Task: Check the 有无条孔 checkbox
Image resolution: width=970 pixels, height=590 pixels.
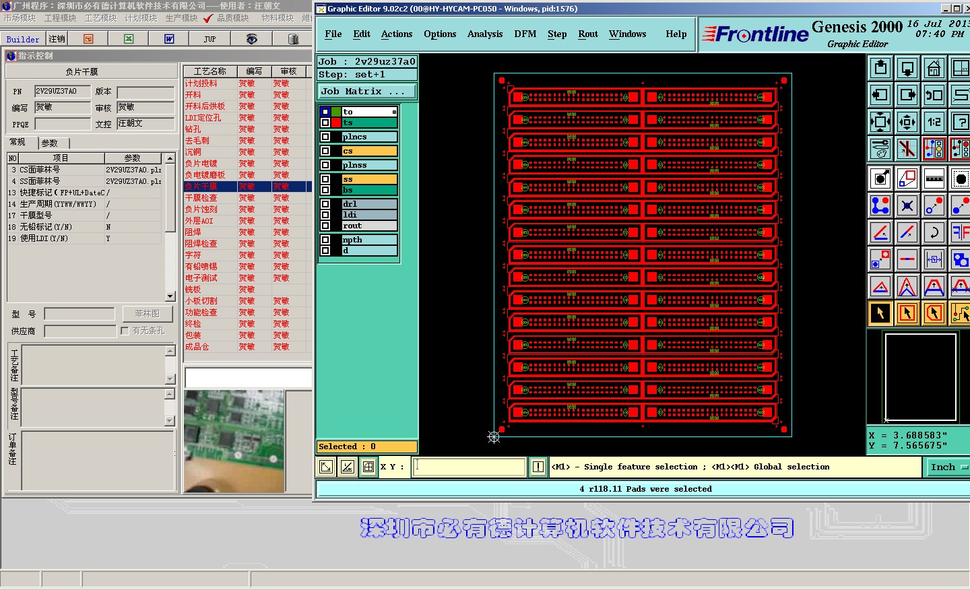Action: coord(125,331)
